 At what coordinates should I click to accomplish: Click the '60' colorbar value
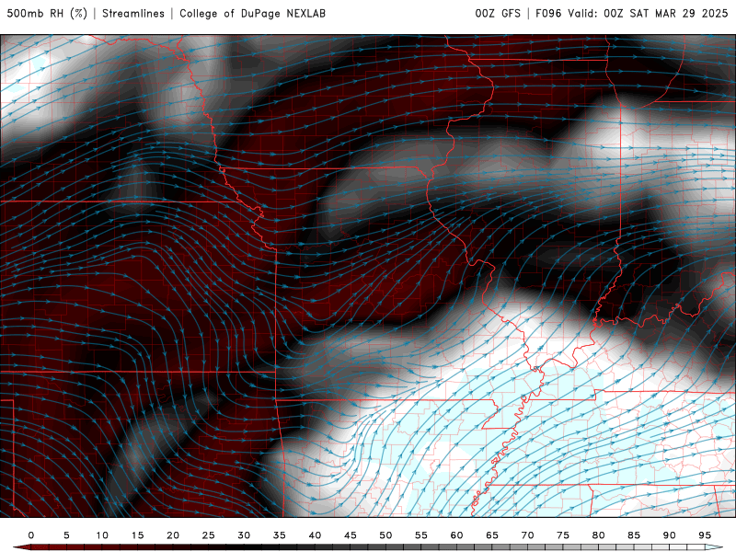456,535
